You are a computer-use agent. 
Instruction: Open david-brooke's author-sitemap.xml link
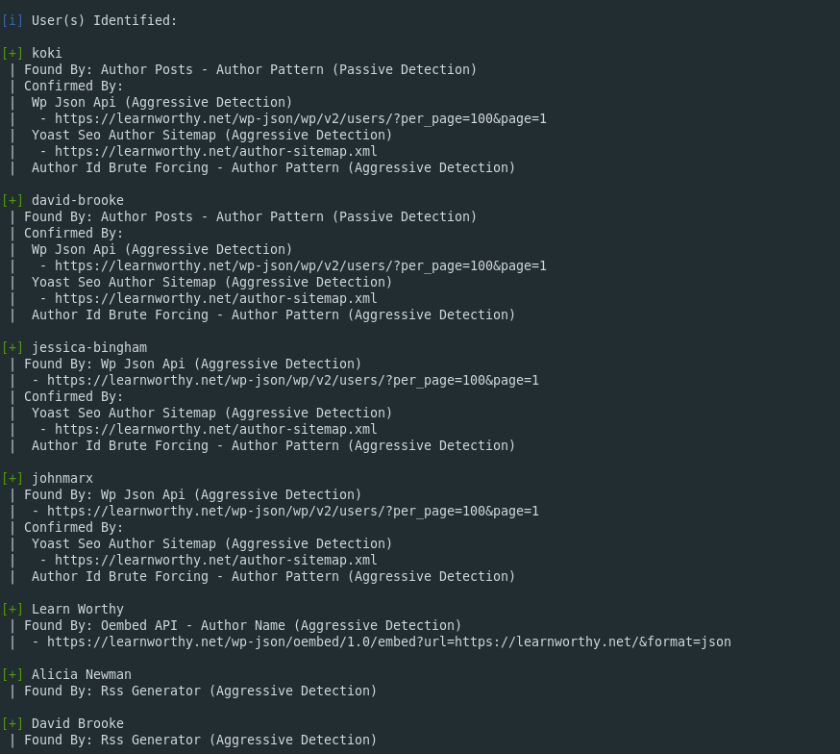(x=216, y=298)
